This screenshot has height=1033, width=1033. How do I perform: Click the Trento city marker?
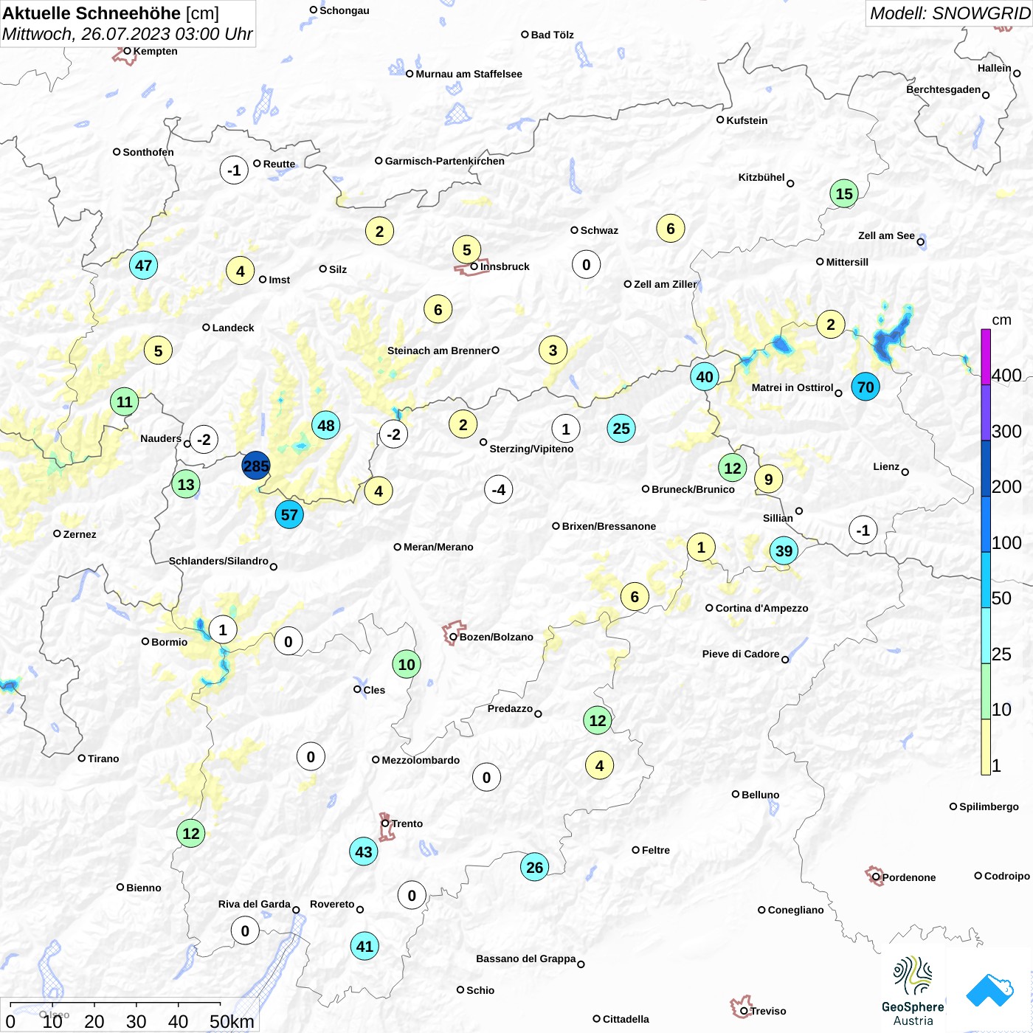(385, 823)
